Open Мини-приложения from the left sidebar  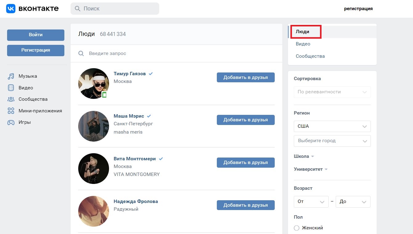(40, 111)
